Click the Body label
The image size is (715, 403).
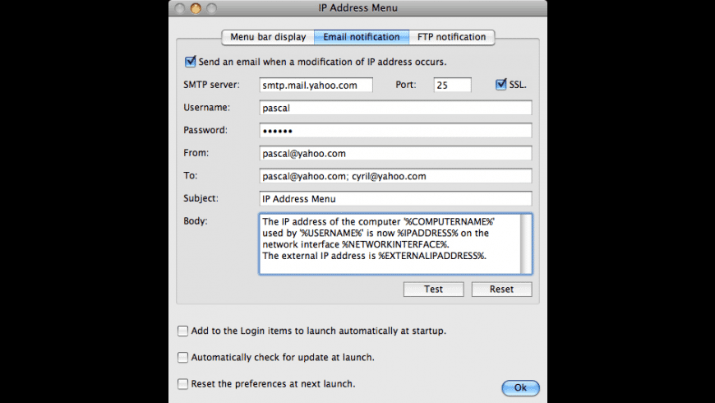tap(195, 221)
